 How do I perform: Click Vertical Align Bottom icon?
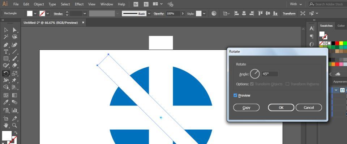pos(275,13)
